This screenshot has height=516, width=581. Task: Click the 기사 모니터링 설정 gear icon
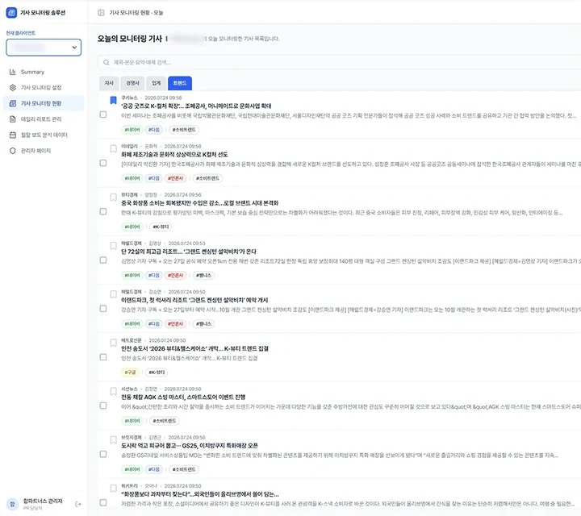[x=13, y=88]
